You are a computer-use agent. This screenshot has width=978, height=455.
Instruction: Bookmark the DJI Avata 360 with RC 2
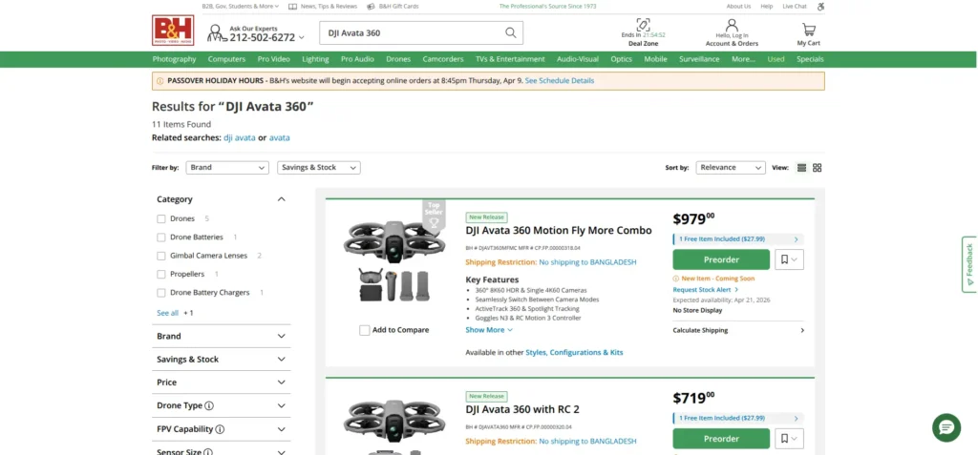[789, 439]
